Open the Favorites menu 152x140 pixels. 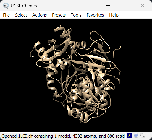[95, 15]
